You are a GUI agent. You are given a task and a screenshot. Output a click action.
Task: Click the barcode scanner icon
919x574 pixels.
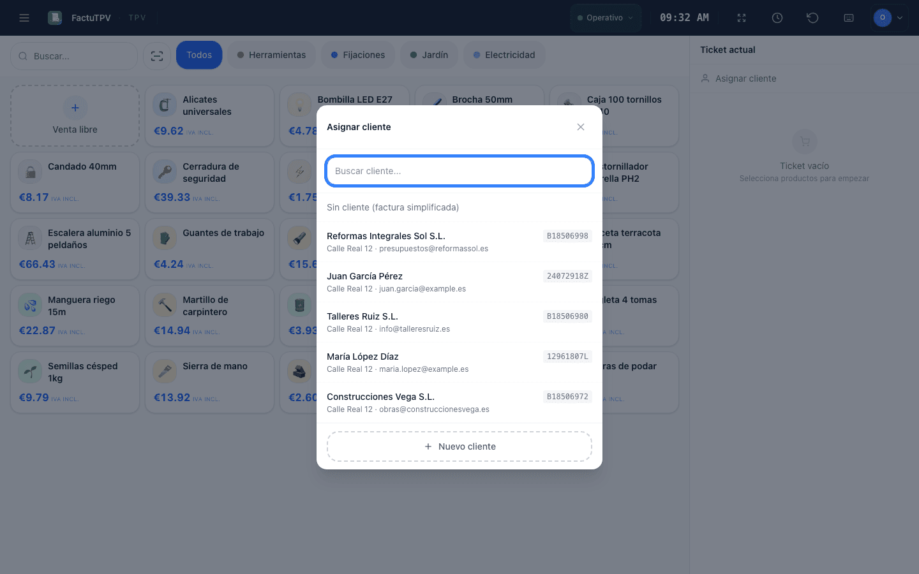[x=157, y=56]
